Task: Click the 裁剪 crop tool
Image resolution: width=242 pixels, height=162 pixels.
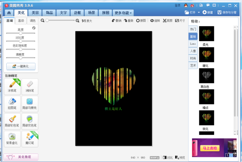Action: coord(167,21)
